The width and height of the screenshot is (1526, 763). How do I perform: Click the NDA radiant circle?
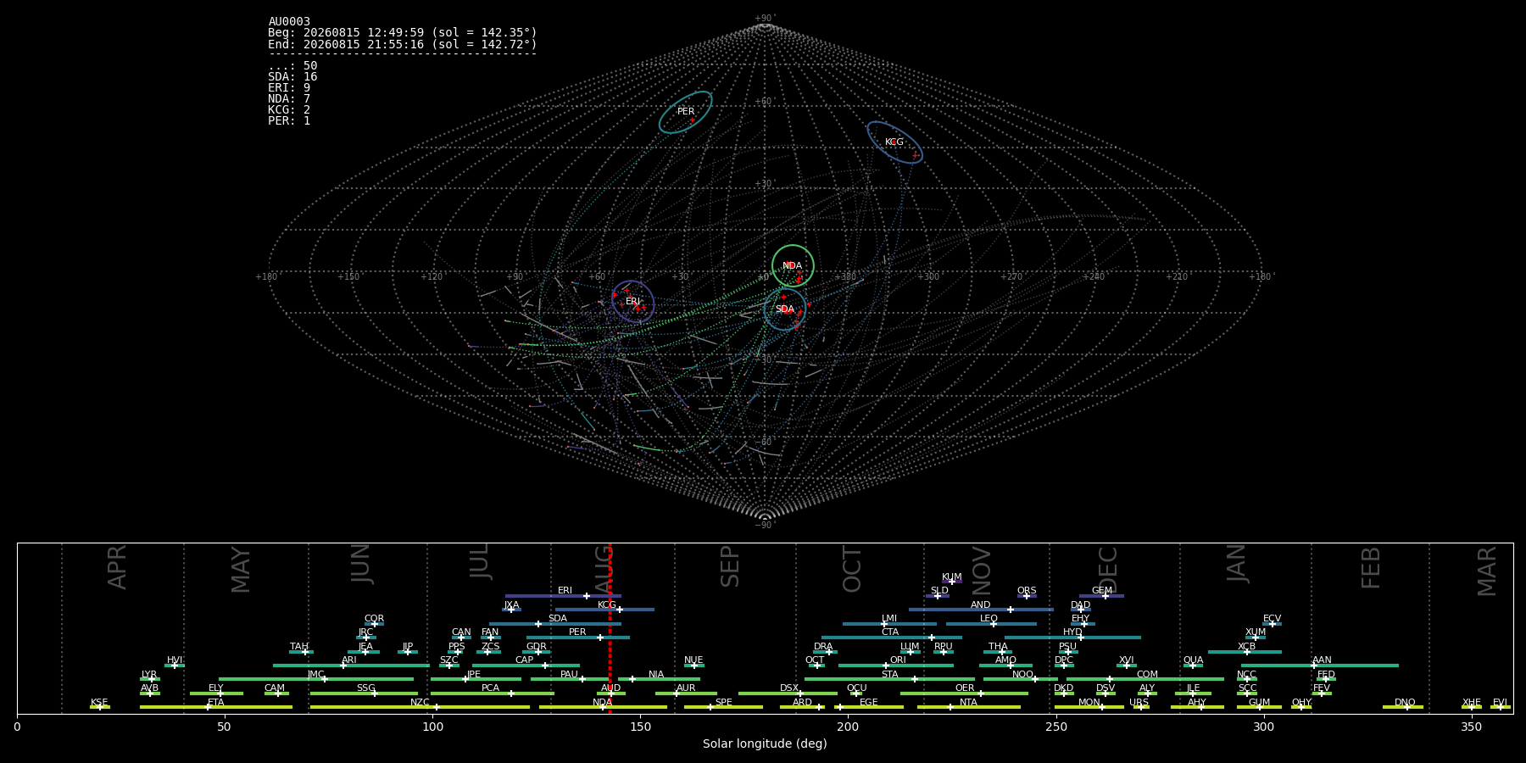(793, 266)
